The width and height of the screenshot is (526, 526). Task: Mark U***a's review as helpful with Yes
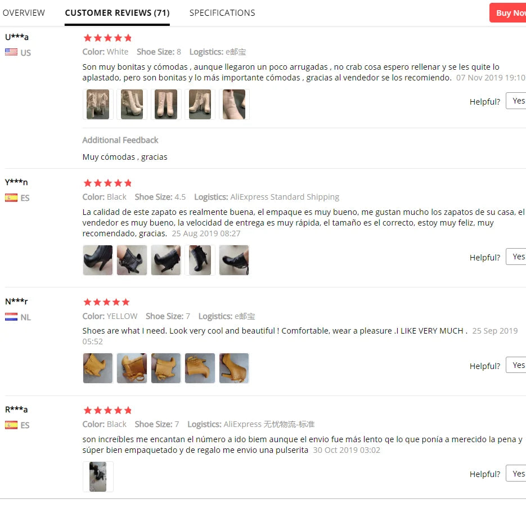tap(516, 101)
